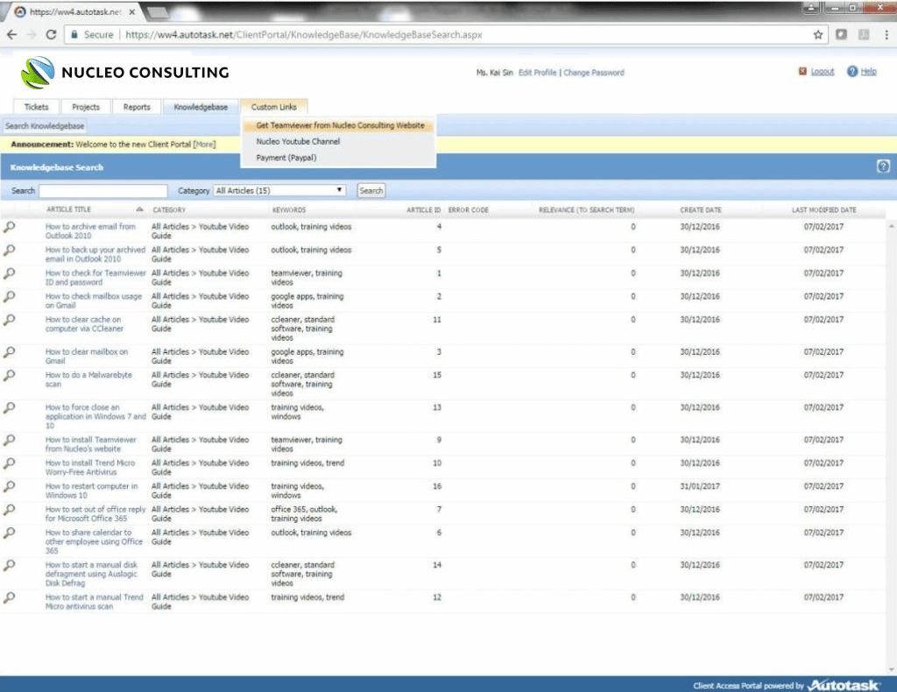Click the magnifier icon beside Outlook 2010 archive article
This screenshot has height=692, width=897.
pos(9,227)
